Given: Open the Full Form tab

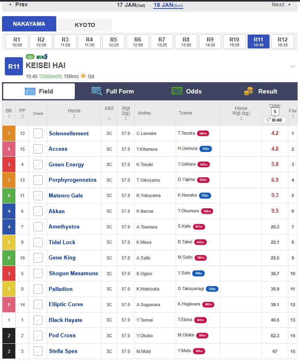Looking at the screenshot, I should pyautogui.click(x=113, y=91).
